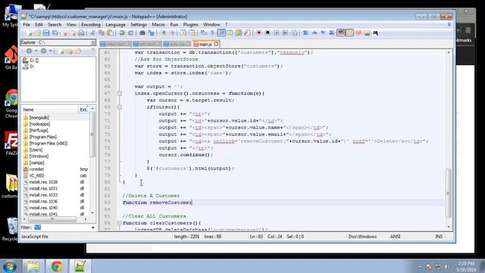Select the [nodeapps] folder
Image resolution: width=485 pixels, height=273 pixels.
39,124
